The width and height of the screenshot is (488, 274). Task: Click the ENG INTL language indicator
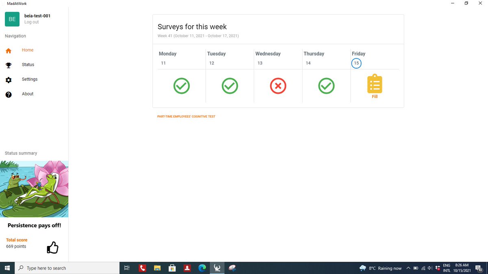click(447, 268)
